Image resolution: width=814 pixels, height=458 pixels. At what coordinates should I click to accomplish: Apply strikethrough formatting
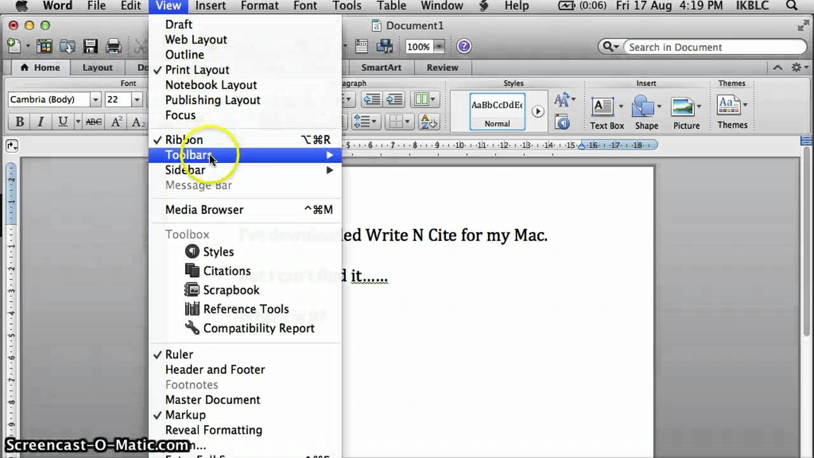(93, 122)
